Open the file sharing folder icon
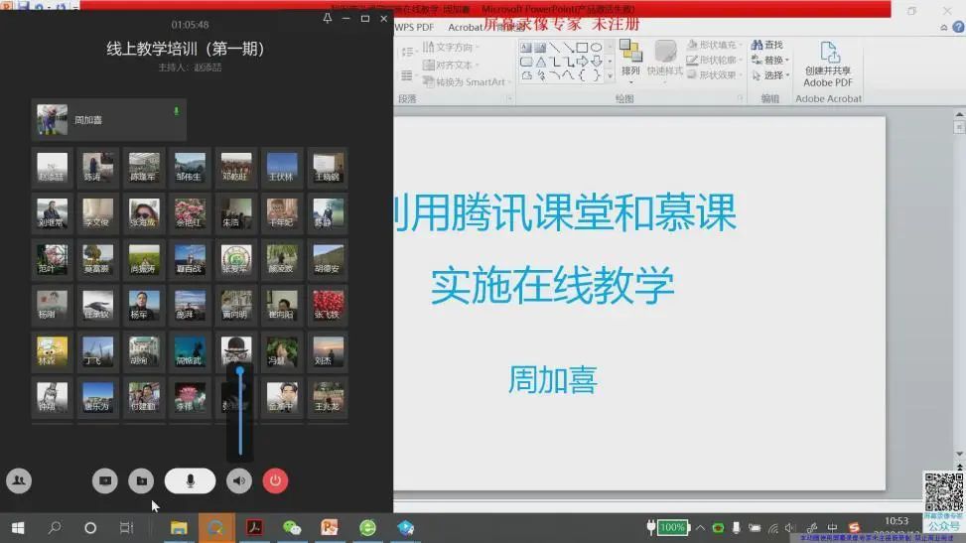Image resolution: width=966 pixels, height=543 pixels. point(142,481)
